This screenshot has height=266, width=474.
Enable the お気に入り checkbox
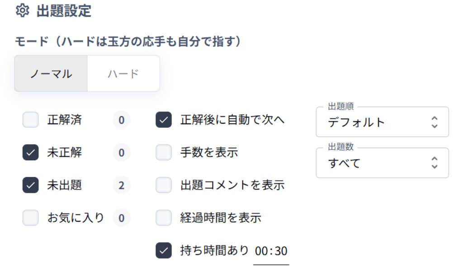tap(31, 218)
